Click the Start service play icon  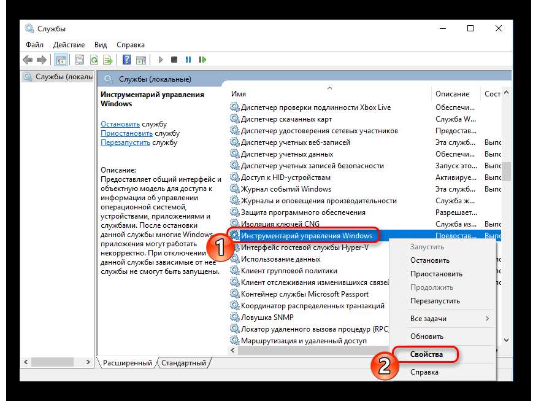161,60
